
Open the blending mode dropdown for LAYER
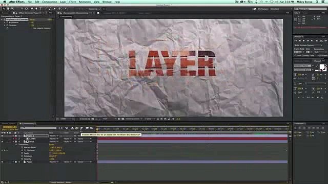(54, 139)
